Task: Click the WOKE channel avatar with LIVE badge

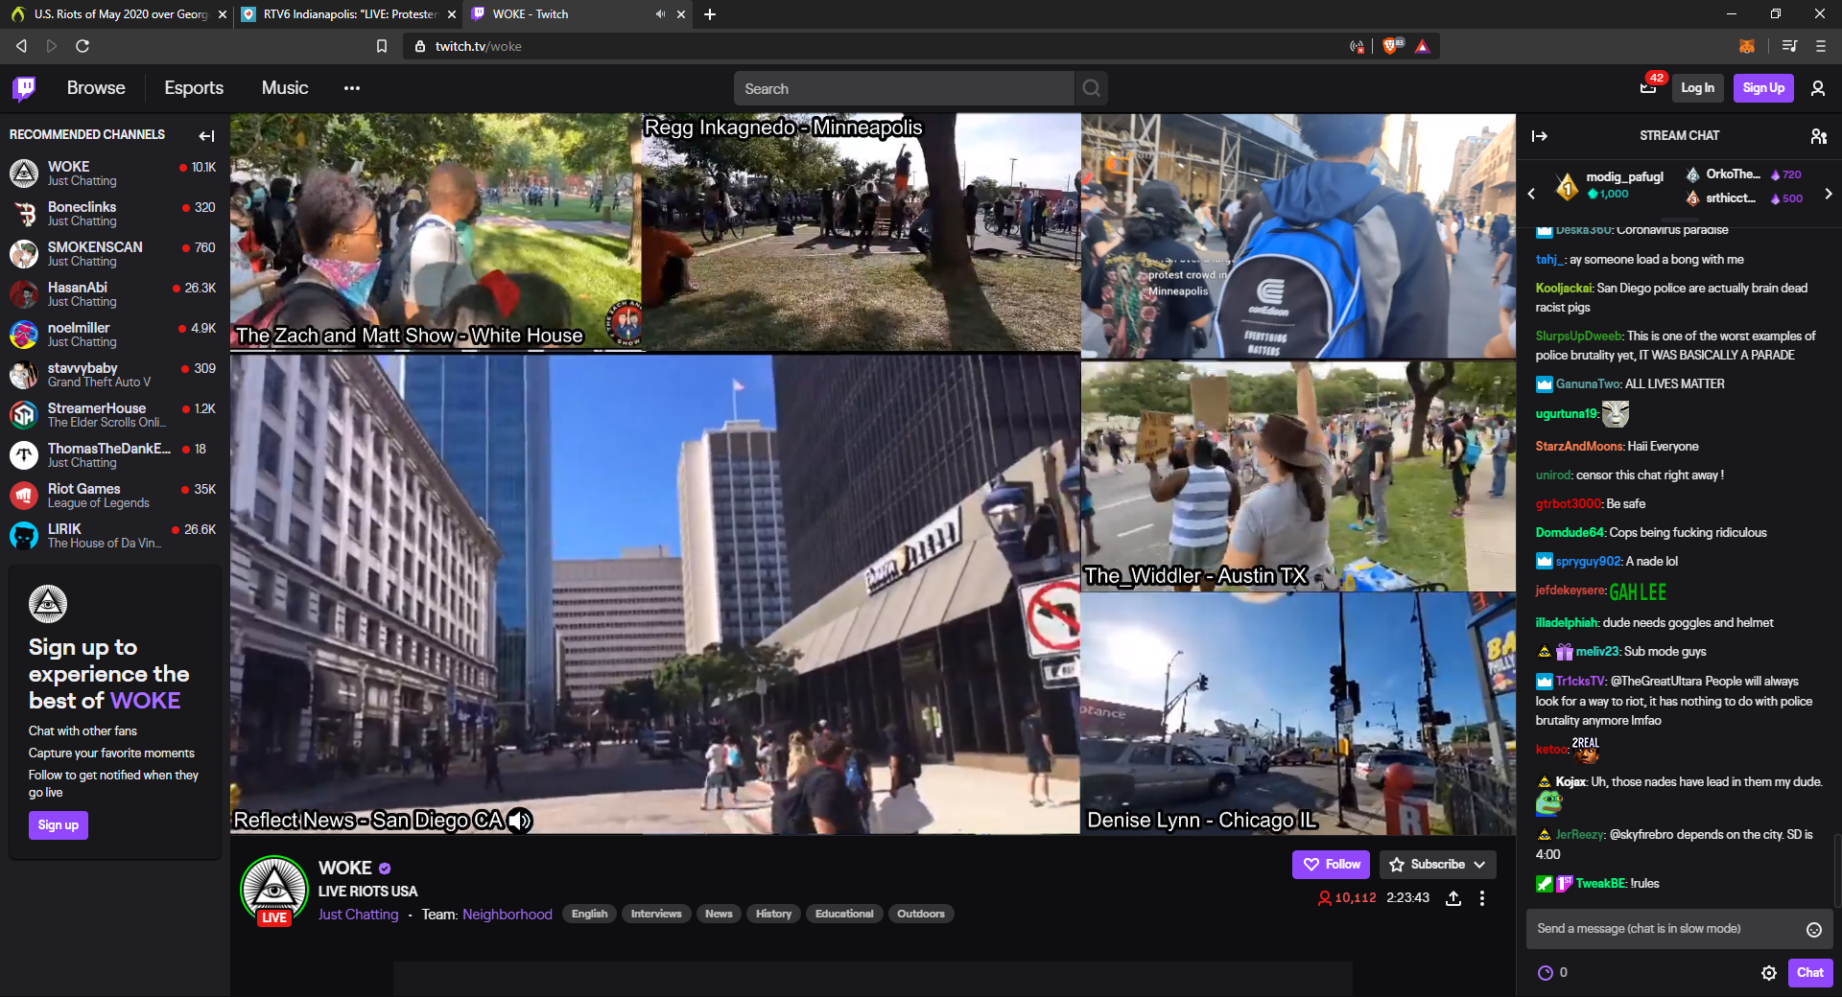Action: click(x=274, y=890)
